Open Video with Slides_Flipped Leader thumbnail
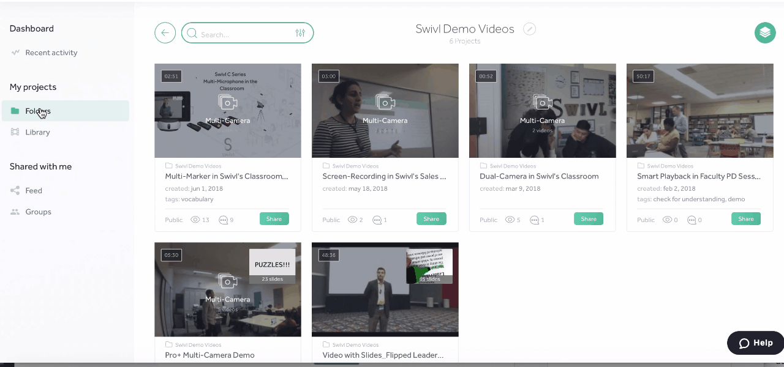Screen dimensions: 784x367 tap(385, 289)
